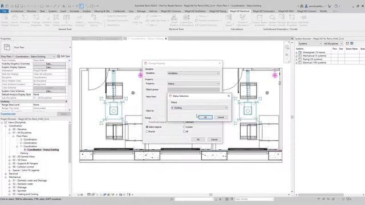
Task: Open the File menu tab
Action: (x=5, y=11)
